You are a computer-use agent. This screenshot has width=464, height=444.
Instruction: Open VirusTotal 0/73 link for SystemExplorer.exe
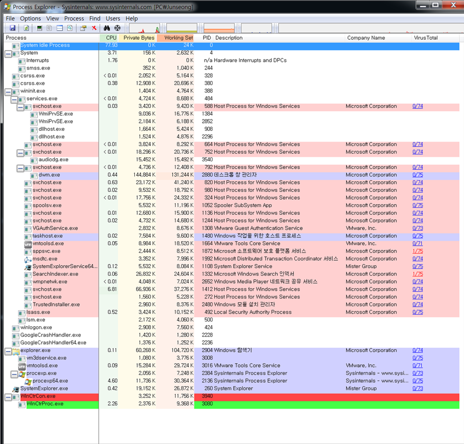pyautogui.click(x=418, y=389)
